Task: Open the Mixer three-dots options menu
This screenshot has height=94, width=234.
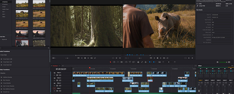Action: (232, 66)
